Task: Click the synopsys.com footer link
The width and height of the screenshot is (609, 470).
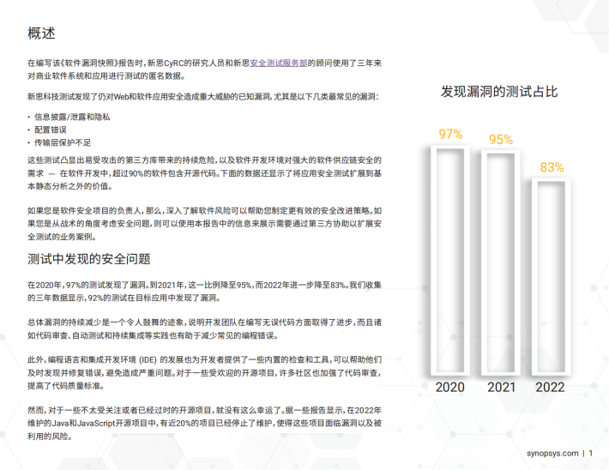Action: [552, 452]
